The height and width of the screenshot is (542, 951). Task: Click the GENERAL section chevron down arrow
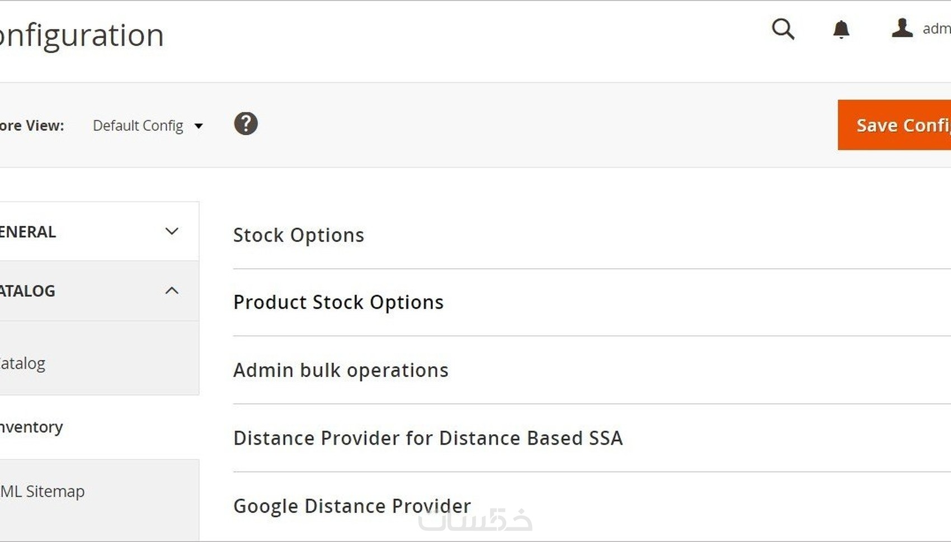[x=172, y=231]
